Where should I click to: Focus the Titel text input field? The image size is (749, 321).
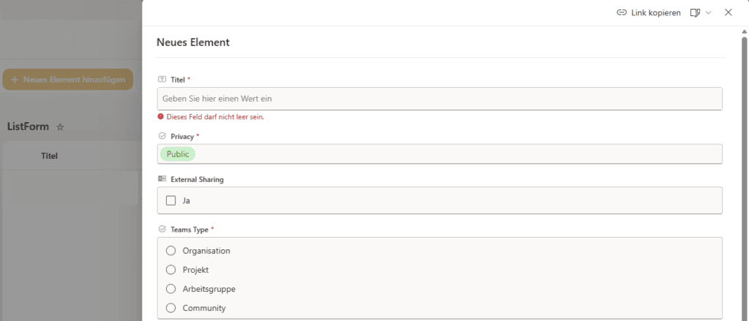[x=440, y=99]
